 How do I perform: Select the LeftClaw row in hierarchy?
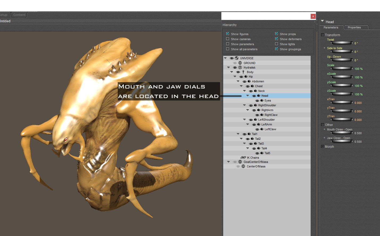267,129
